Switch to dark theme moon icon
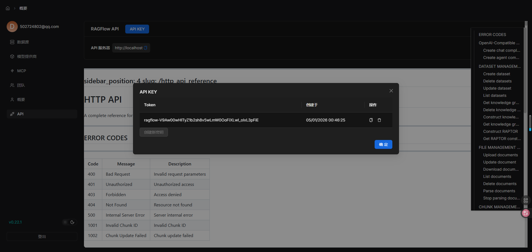 point(73,222)
